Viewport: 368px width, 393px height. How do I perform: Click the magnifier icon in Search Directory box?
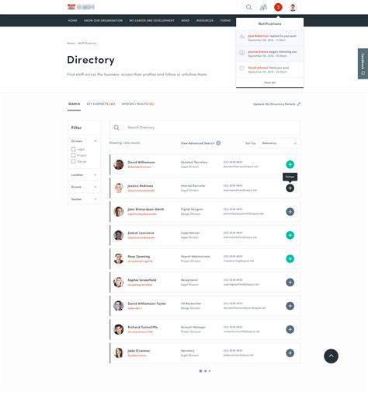(x=116, y=128)
